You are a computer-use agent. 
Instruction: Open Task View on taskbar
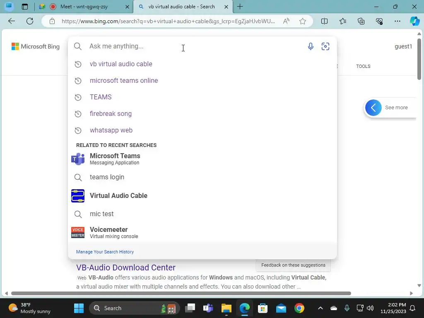click(x=190, y=308)
